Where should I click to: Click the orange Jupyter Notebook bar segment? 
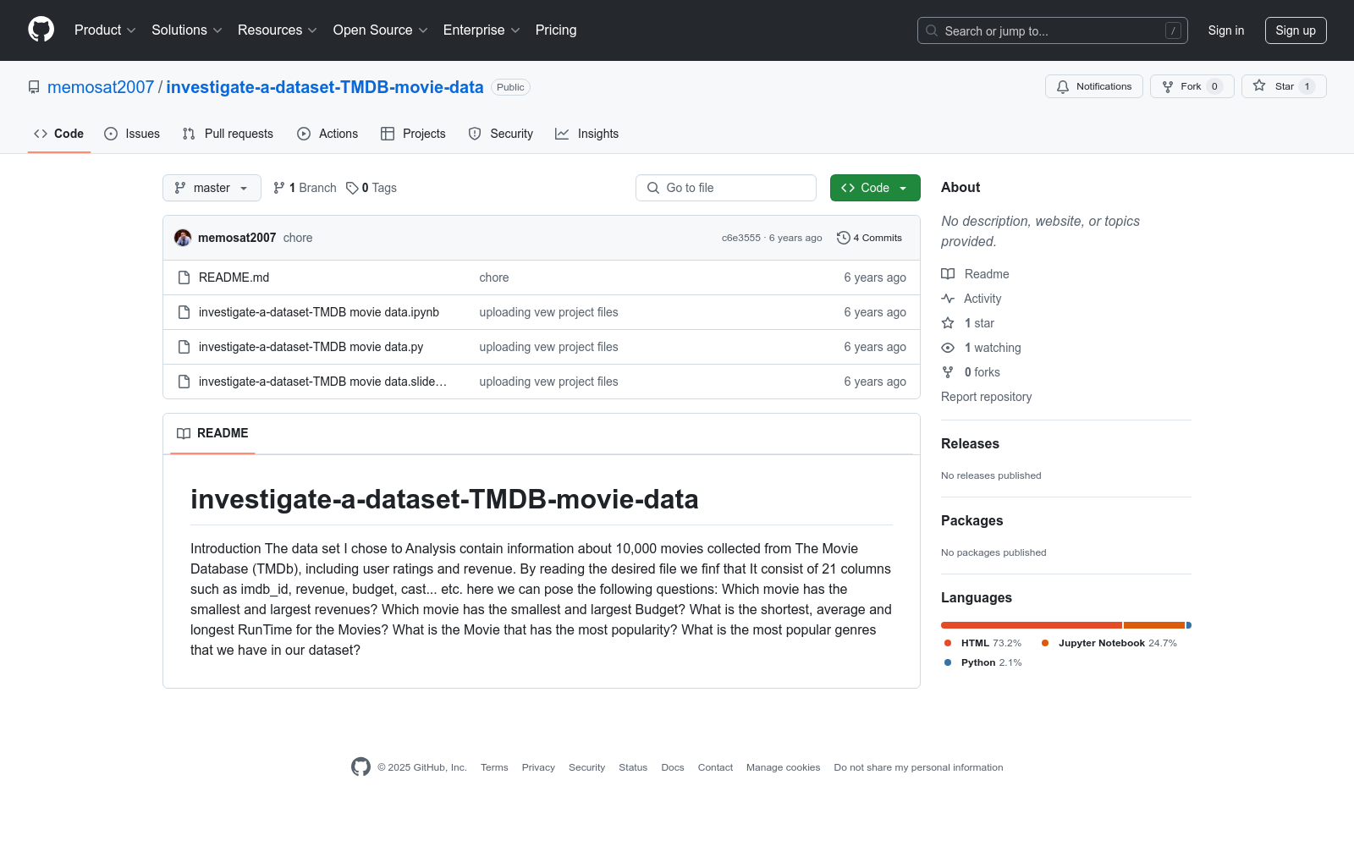1154,625
